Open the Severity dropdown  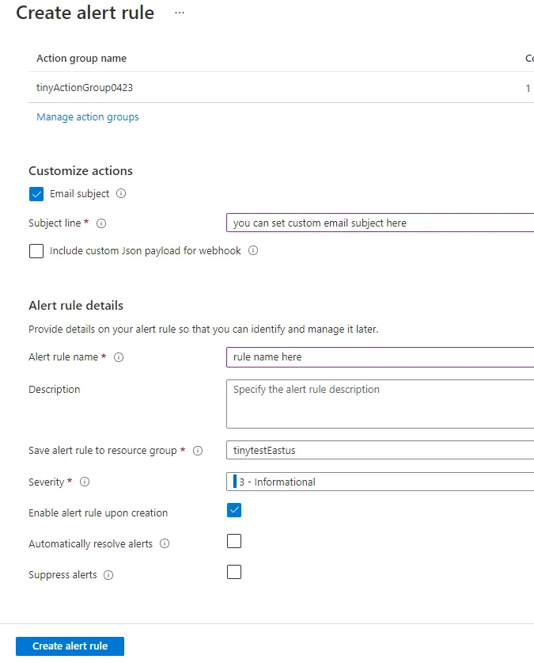tap(380, 482)
